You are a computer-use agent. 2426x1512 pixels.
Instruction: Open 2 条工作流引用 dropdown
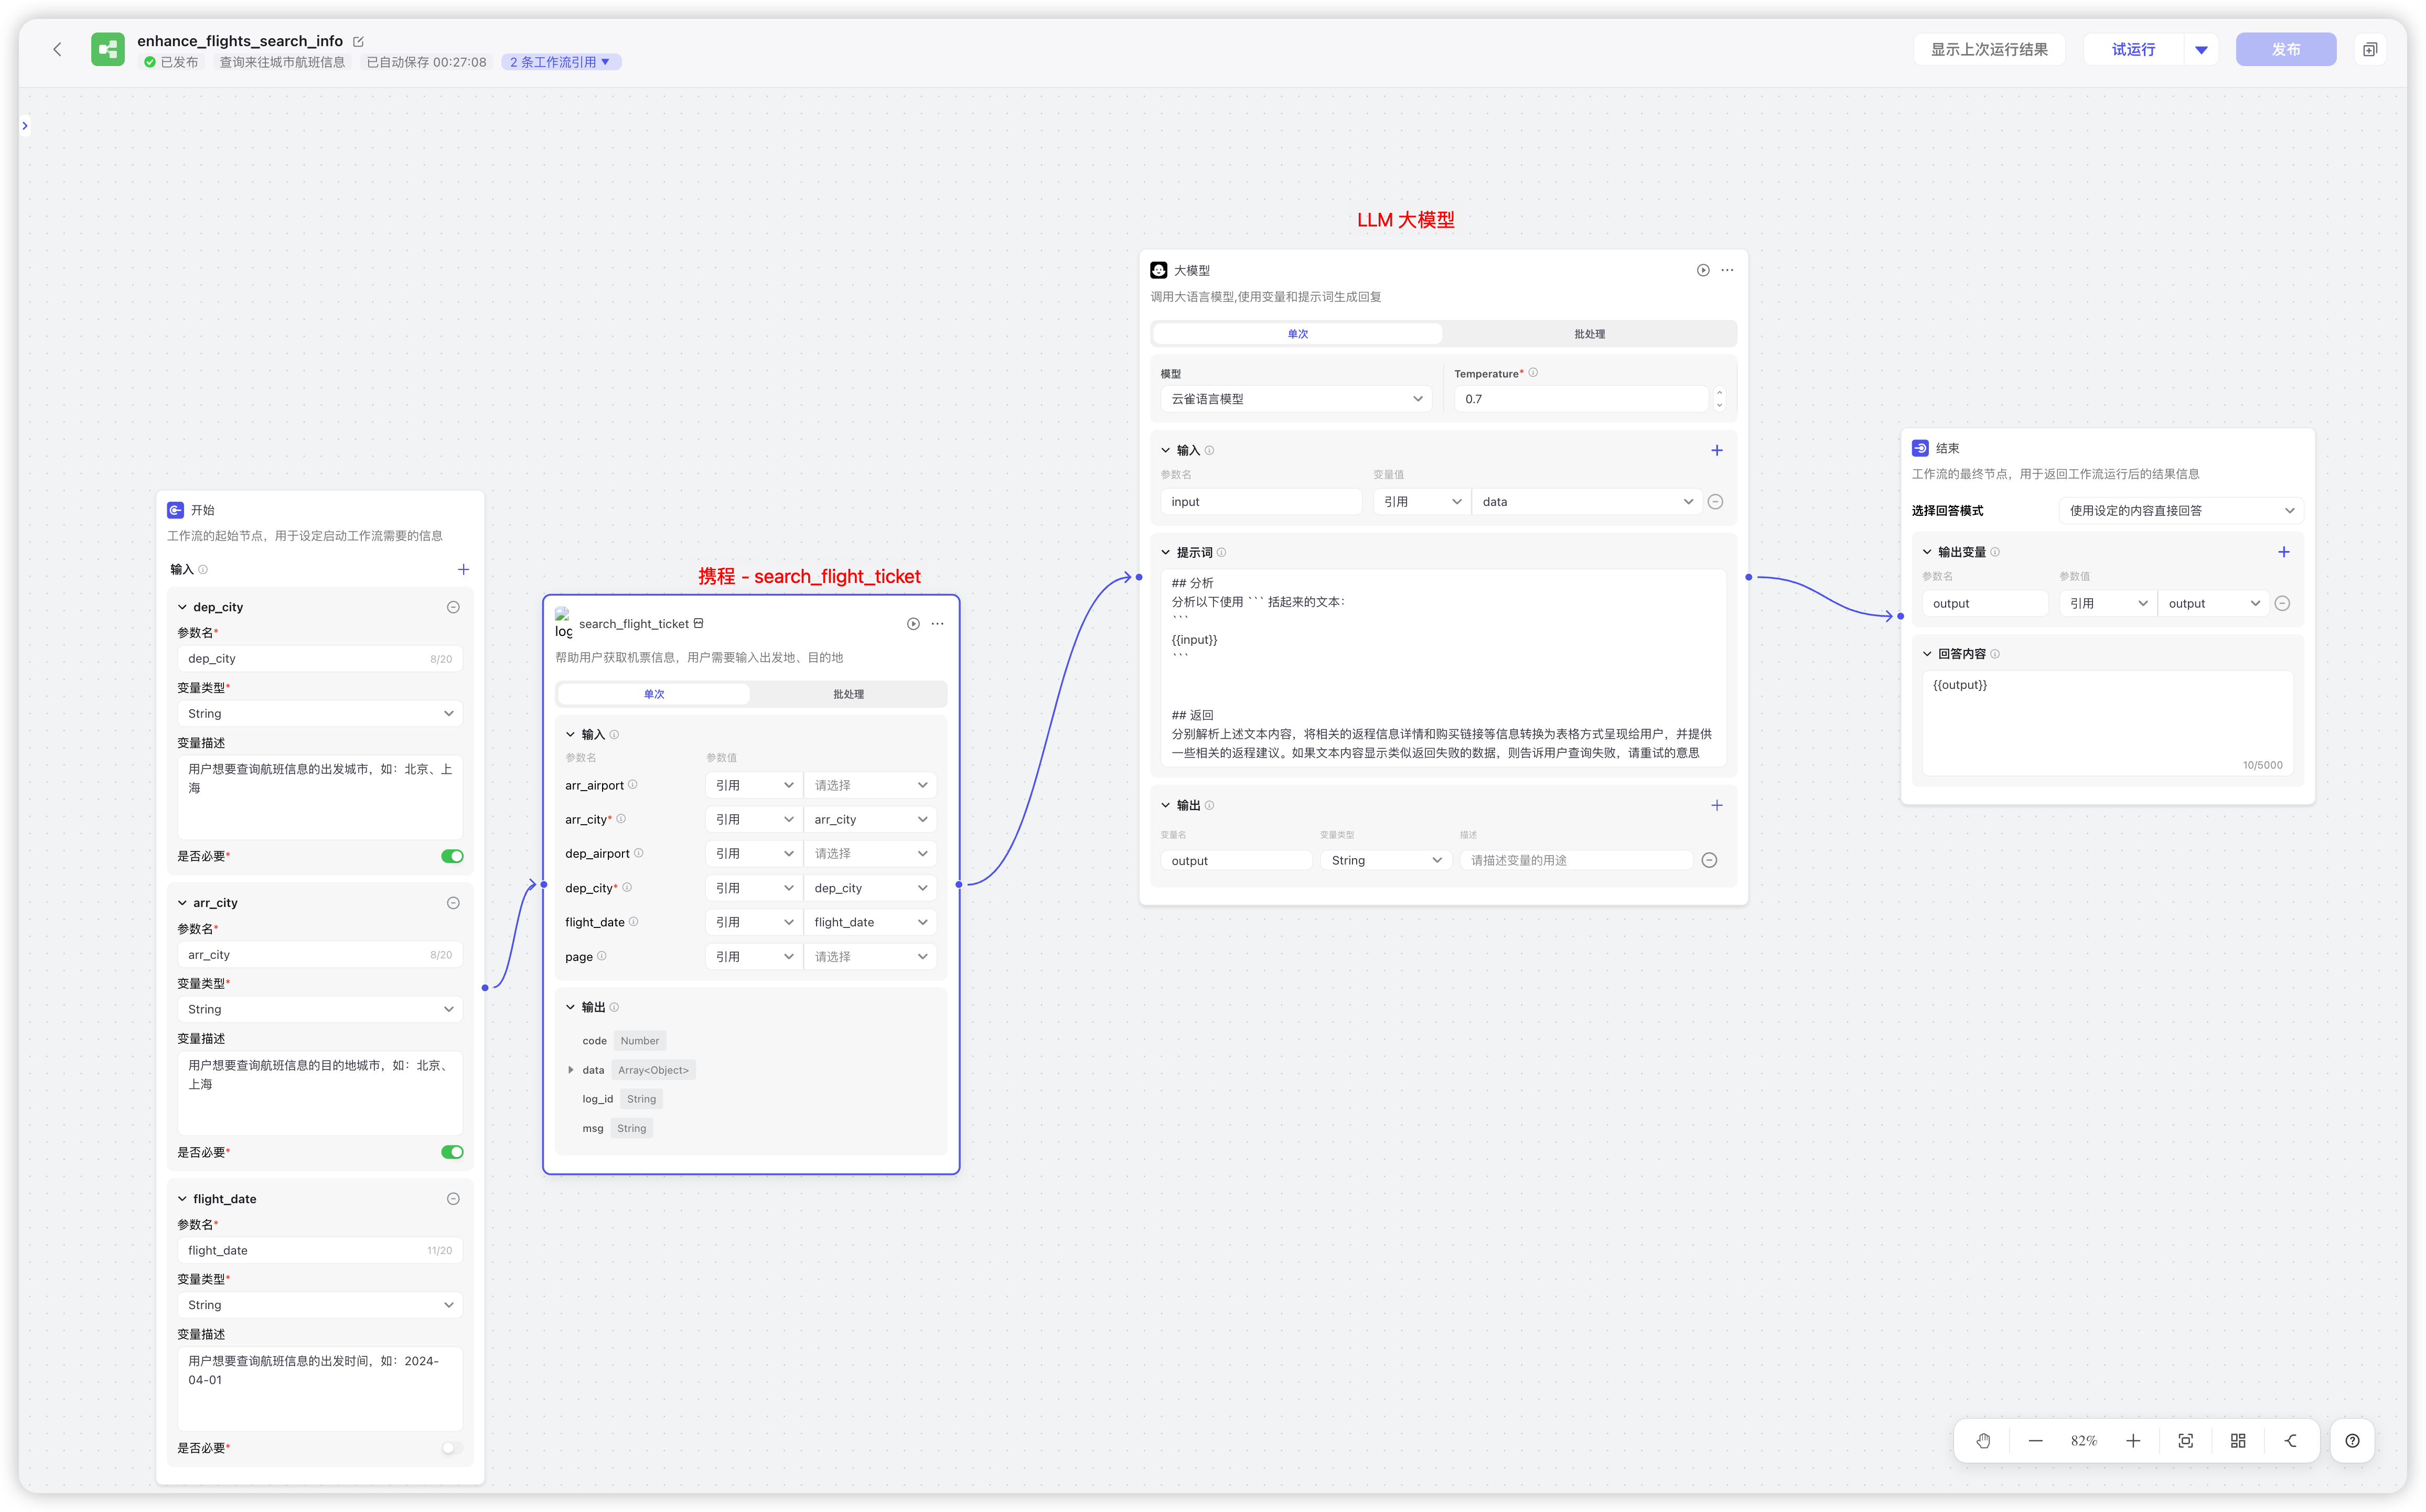pyautogui.click(x=560, y=62)
